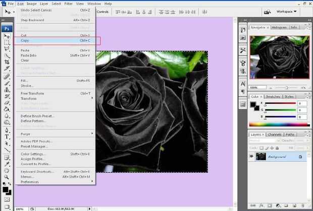Select the Blur tool
This screenshot has height=211, width=313.
[7, 116]
